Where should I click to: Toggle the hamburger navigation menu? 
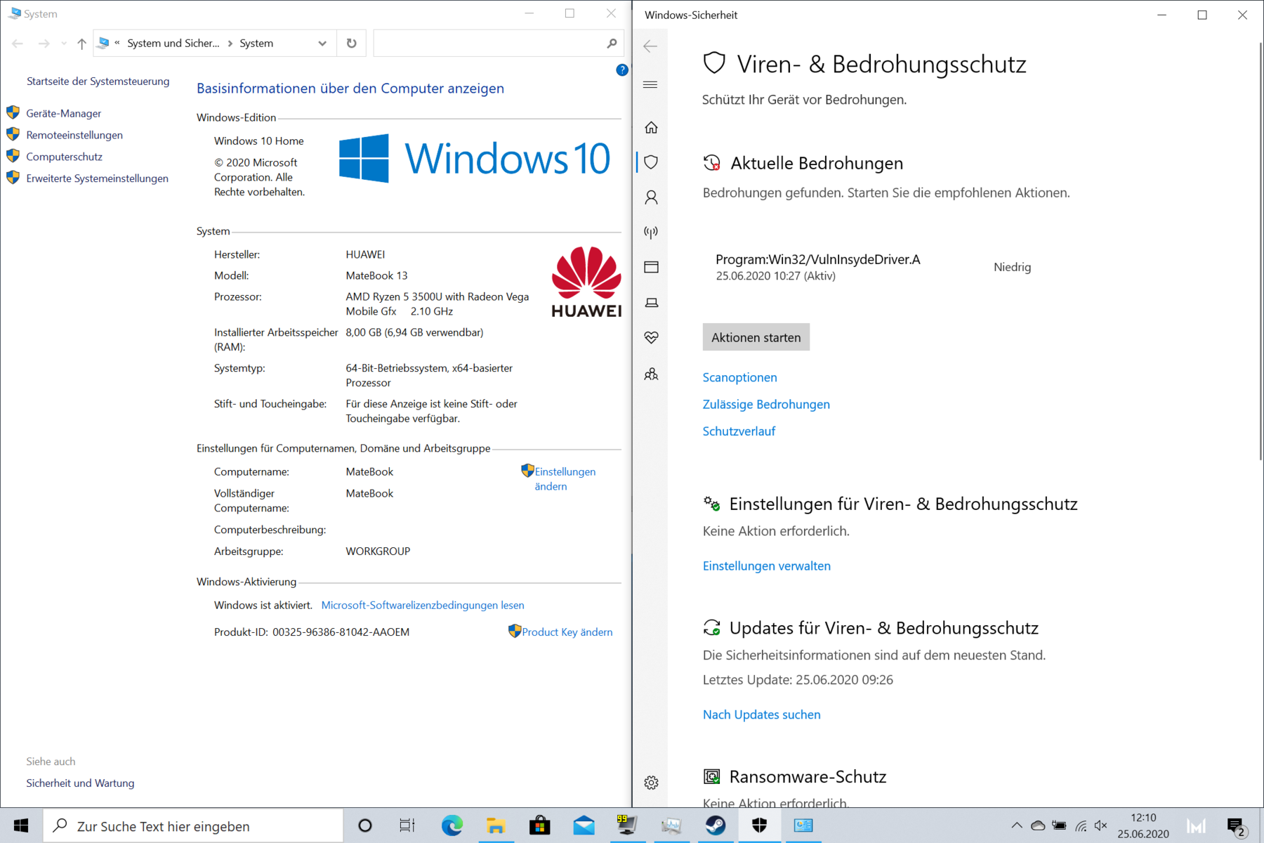650,85
